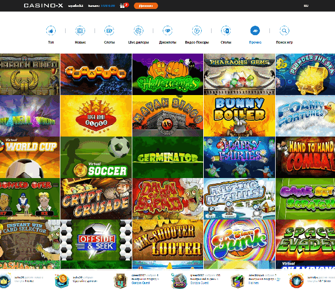
Task: Switch to the Прочие category tab
Action: (x=255, y=31)
